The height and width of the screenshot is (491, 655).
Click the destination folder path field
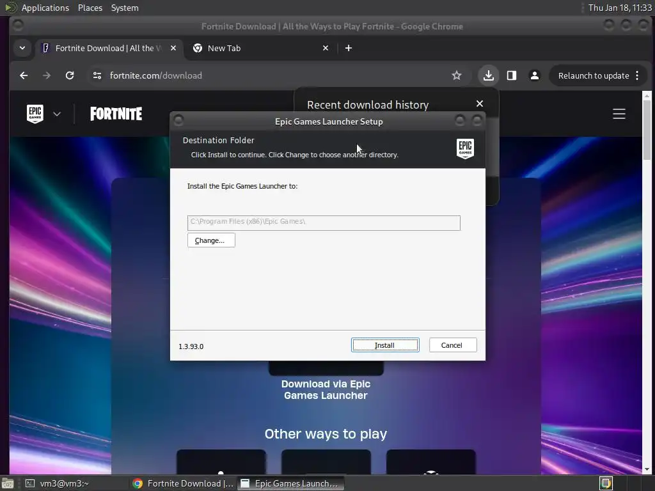click(324, 222)
